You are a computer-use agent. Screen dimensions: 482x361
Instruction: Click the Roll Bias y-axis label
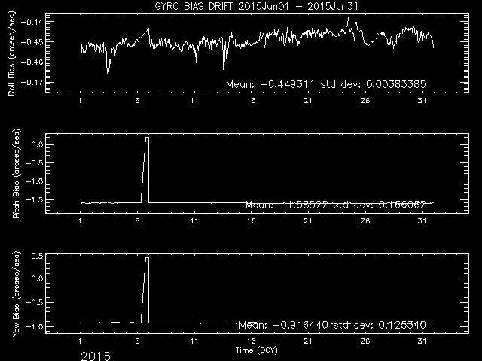tap(11, 54)
